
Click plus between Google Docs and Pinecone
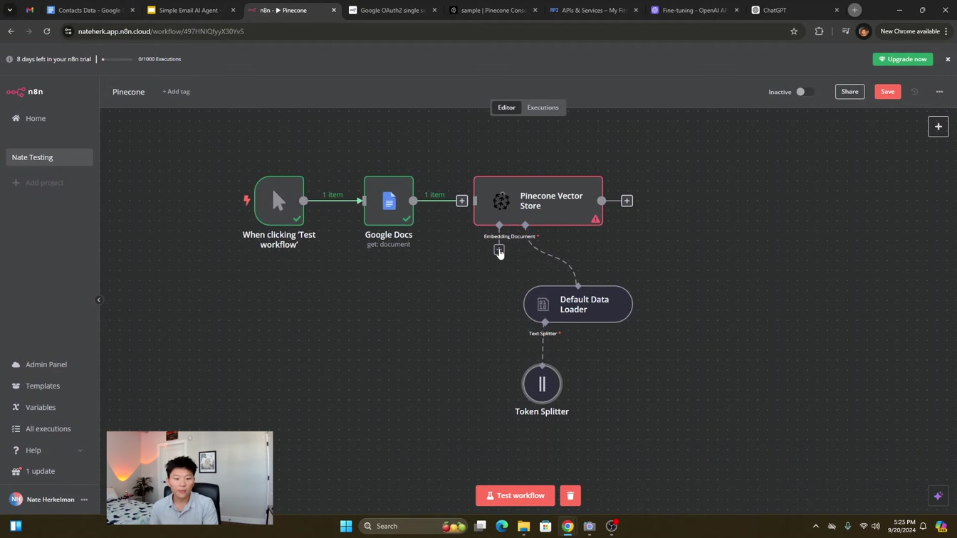pos(461,201)
